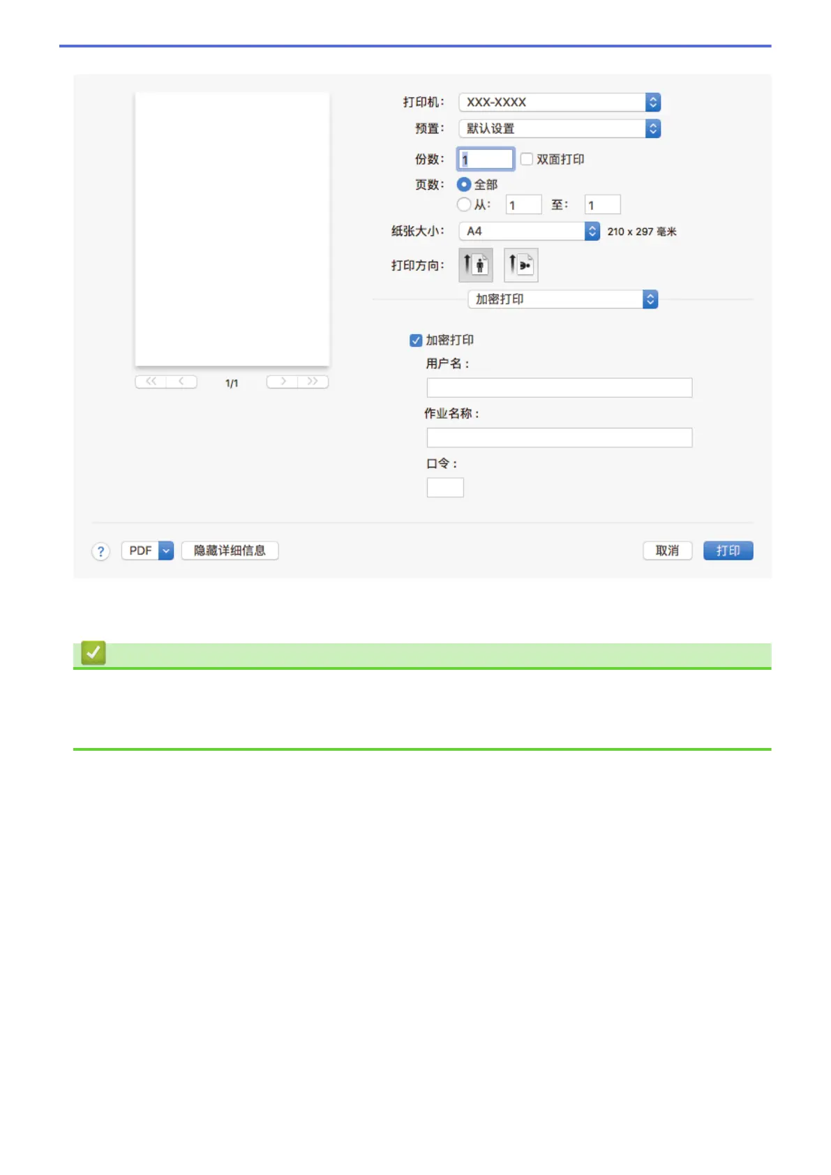This screenshot has width=831, height=1175.
Task: Click the 用户名 text field
Action: pyautogui.click(x=559, y=388)
